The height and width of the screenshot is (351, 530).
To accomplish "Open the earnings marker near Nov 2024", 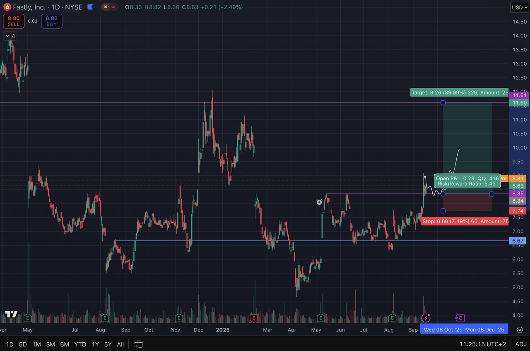I will coord(179,318).
